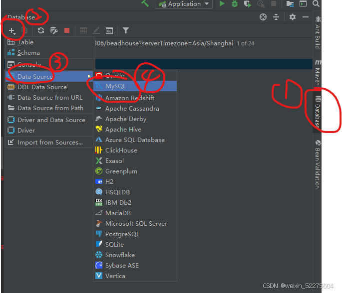Select MySQL data source
The image size is (342, 293).
point(135,86)
